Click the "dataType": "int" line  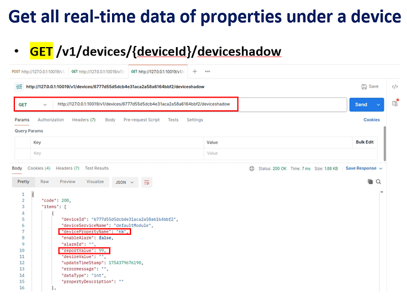point(83,275)
